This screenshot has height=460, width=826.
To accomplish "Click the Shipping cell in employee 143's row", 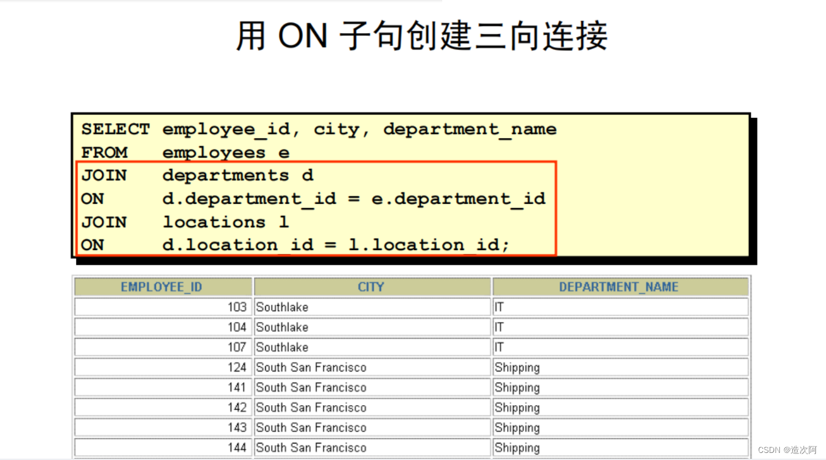I will [x=621, y=428].
